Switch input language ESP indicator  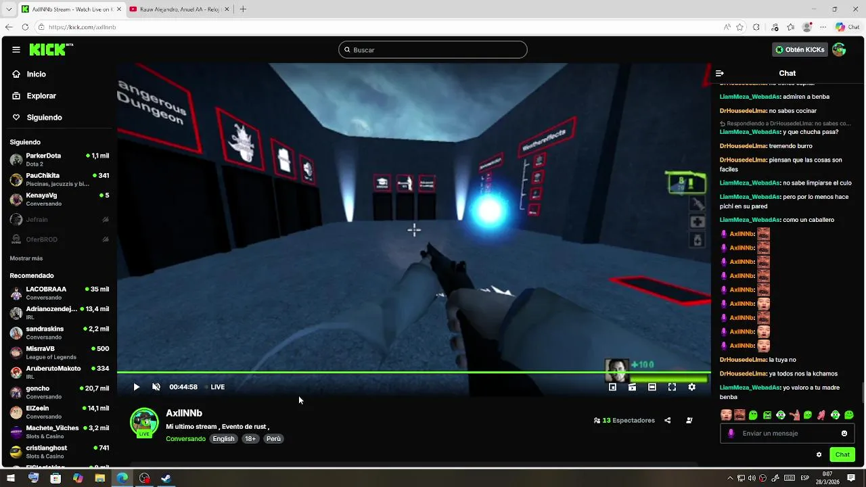tap(805, 478)
